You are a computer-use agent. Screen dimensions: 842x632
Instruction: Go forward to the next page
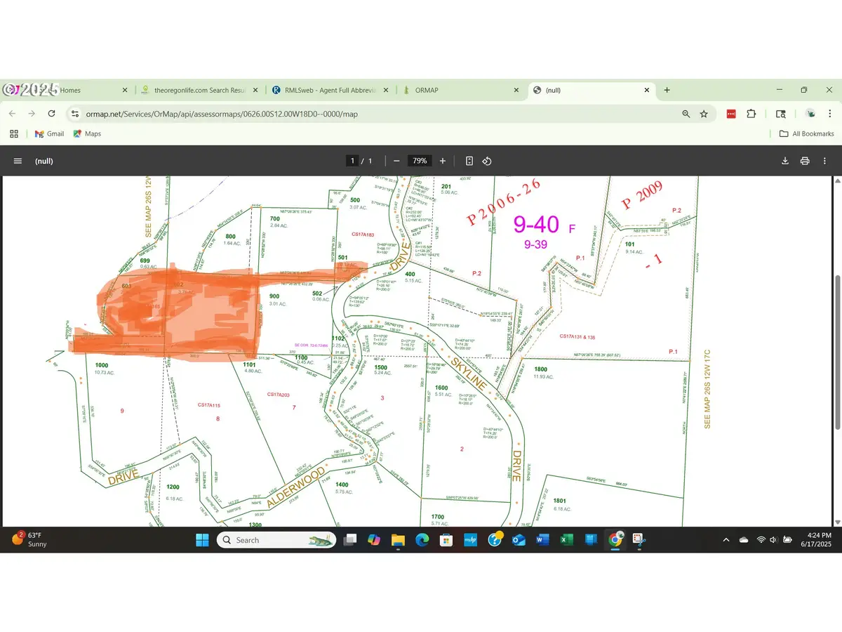click(x=32, y=114)
